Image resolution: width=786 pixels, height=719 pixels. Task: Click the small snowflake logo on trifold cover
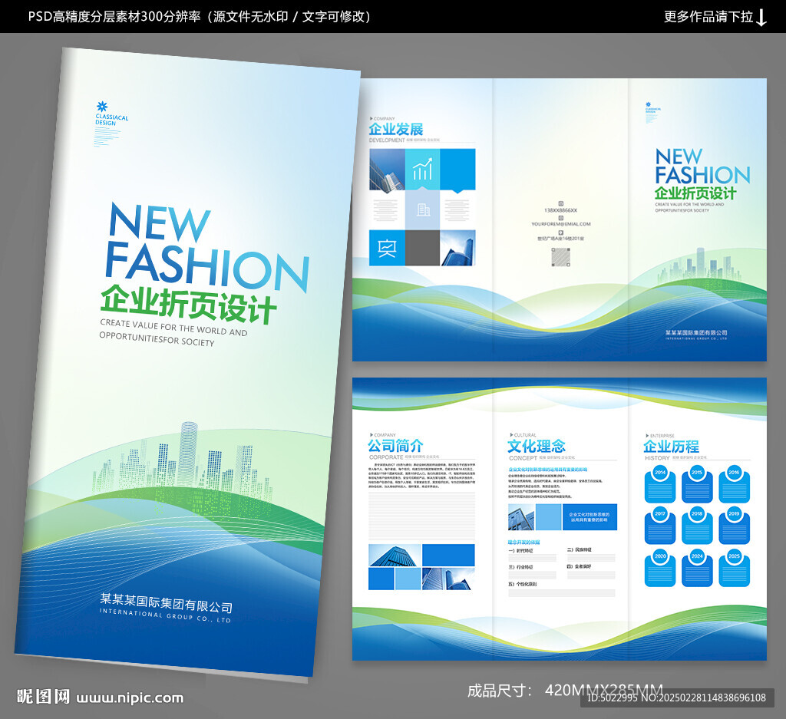pos(648,104)
